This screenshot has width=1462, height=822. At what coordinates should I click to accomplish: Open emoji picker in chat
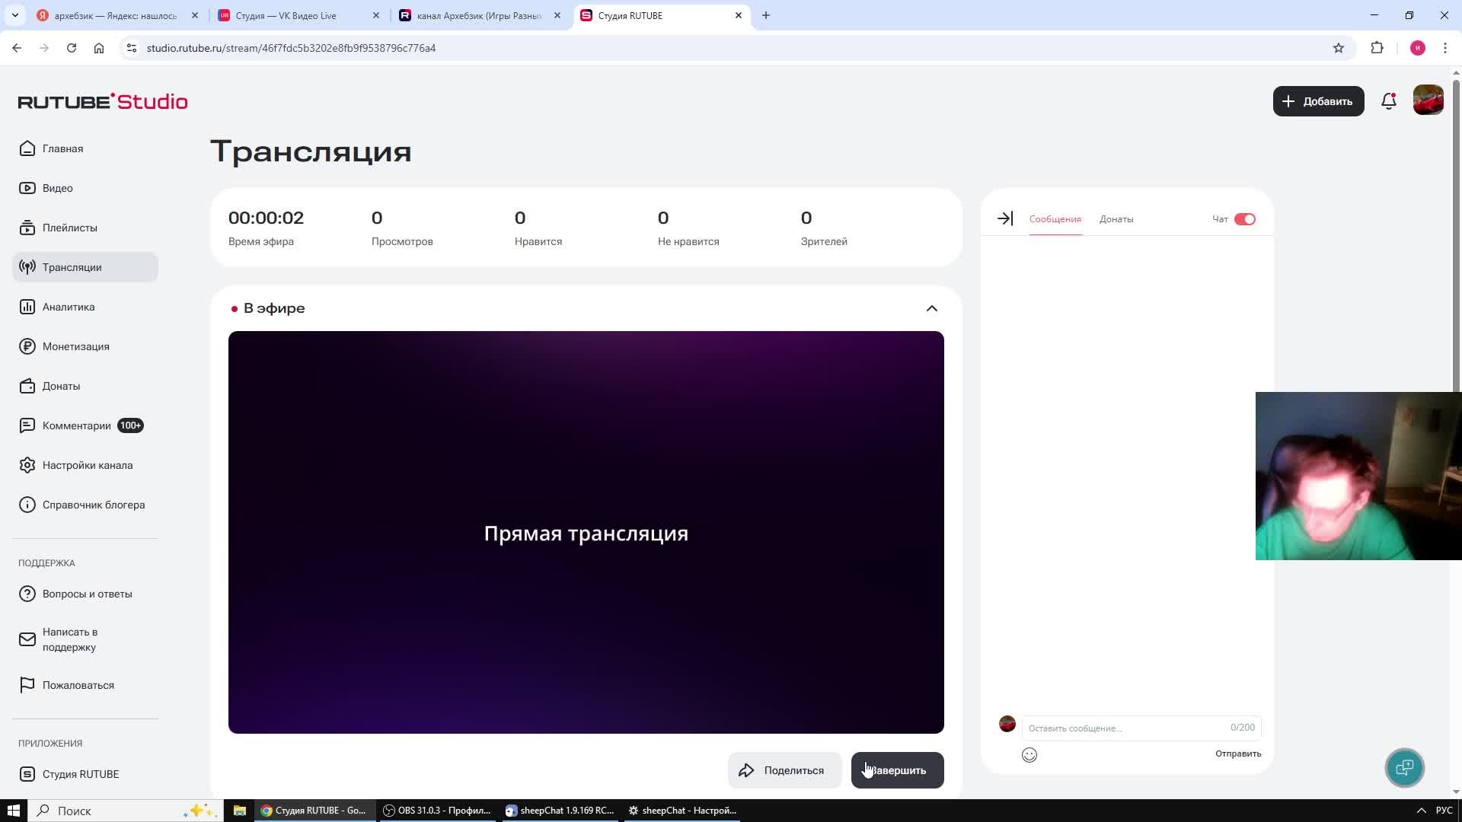(1029, 755)
